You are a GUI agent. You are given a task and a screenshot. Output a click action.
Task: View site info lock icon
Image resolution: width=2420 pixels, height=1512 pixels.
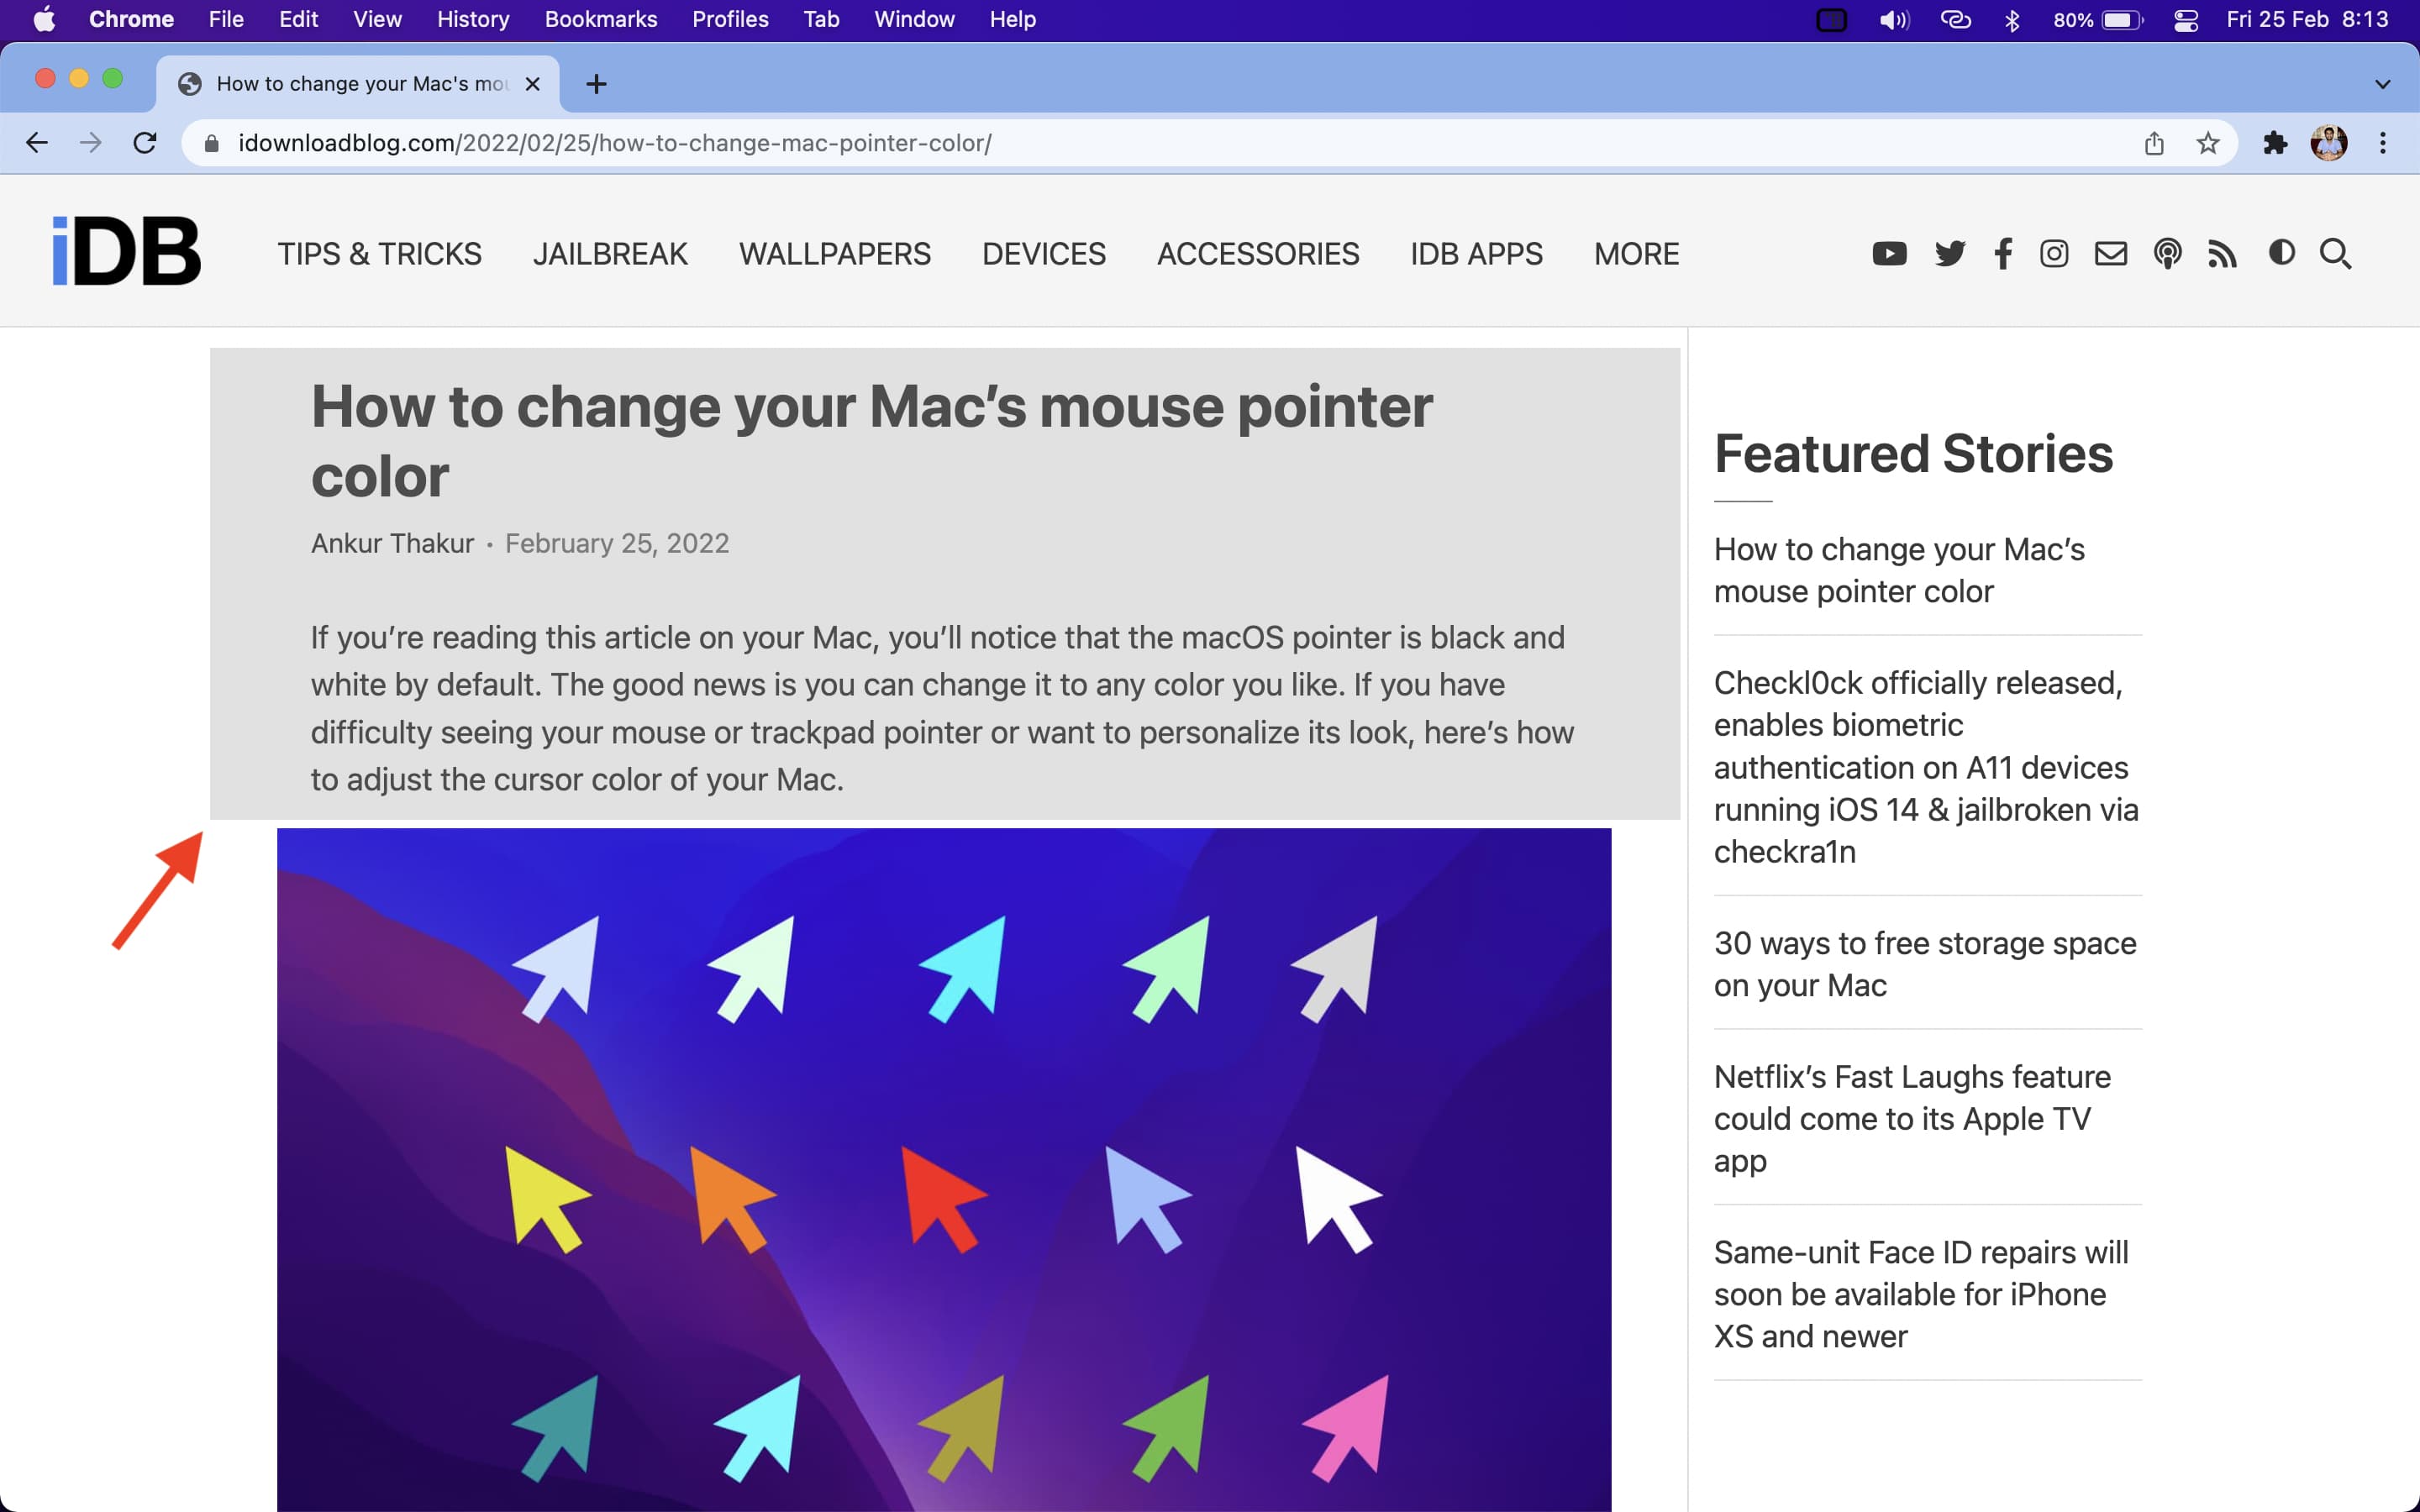211,143
